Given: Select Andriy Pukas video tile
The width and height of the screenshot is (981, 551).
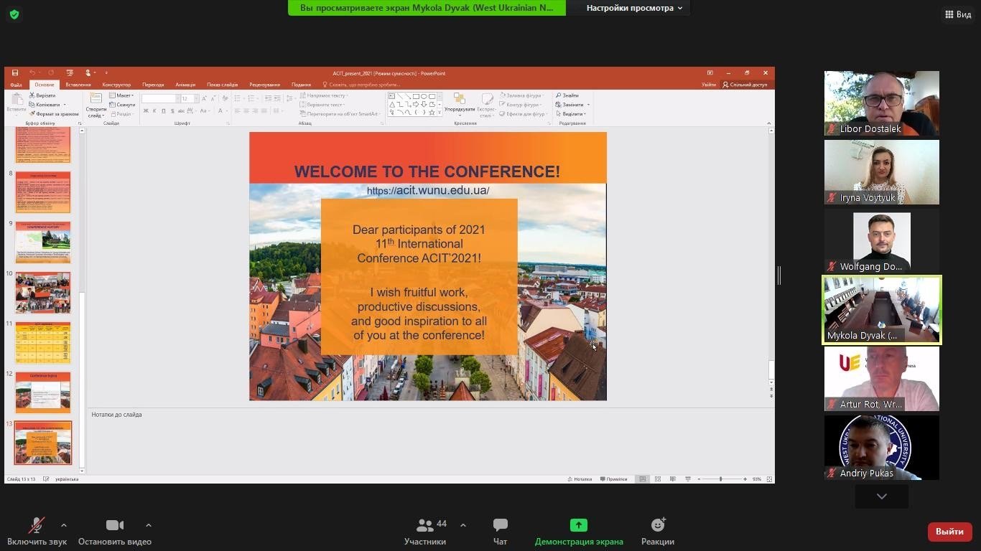Looking at the screenshot, I should click(x=882, y=448).
